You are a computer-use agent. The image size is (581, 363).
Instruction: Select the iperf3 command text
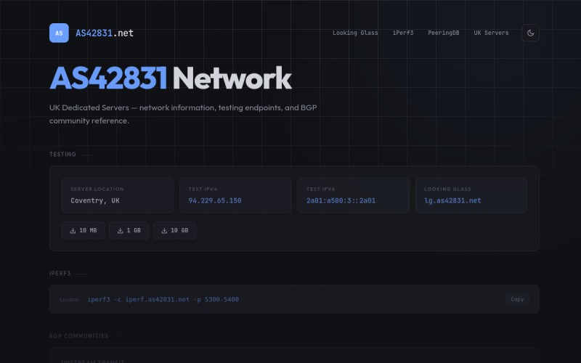[163, 299]
